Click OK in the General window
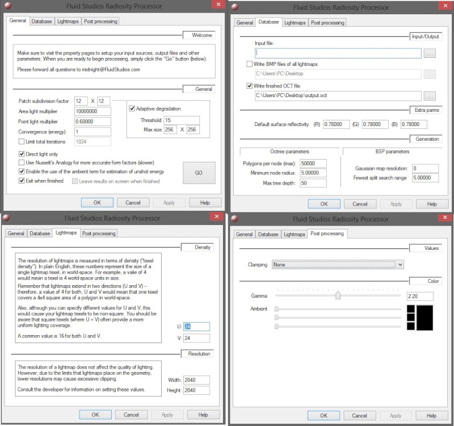This screenshot has width=454, height=426. pos(97,203)
